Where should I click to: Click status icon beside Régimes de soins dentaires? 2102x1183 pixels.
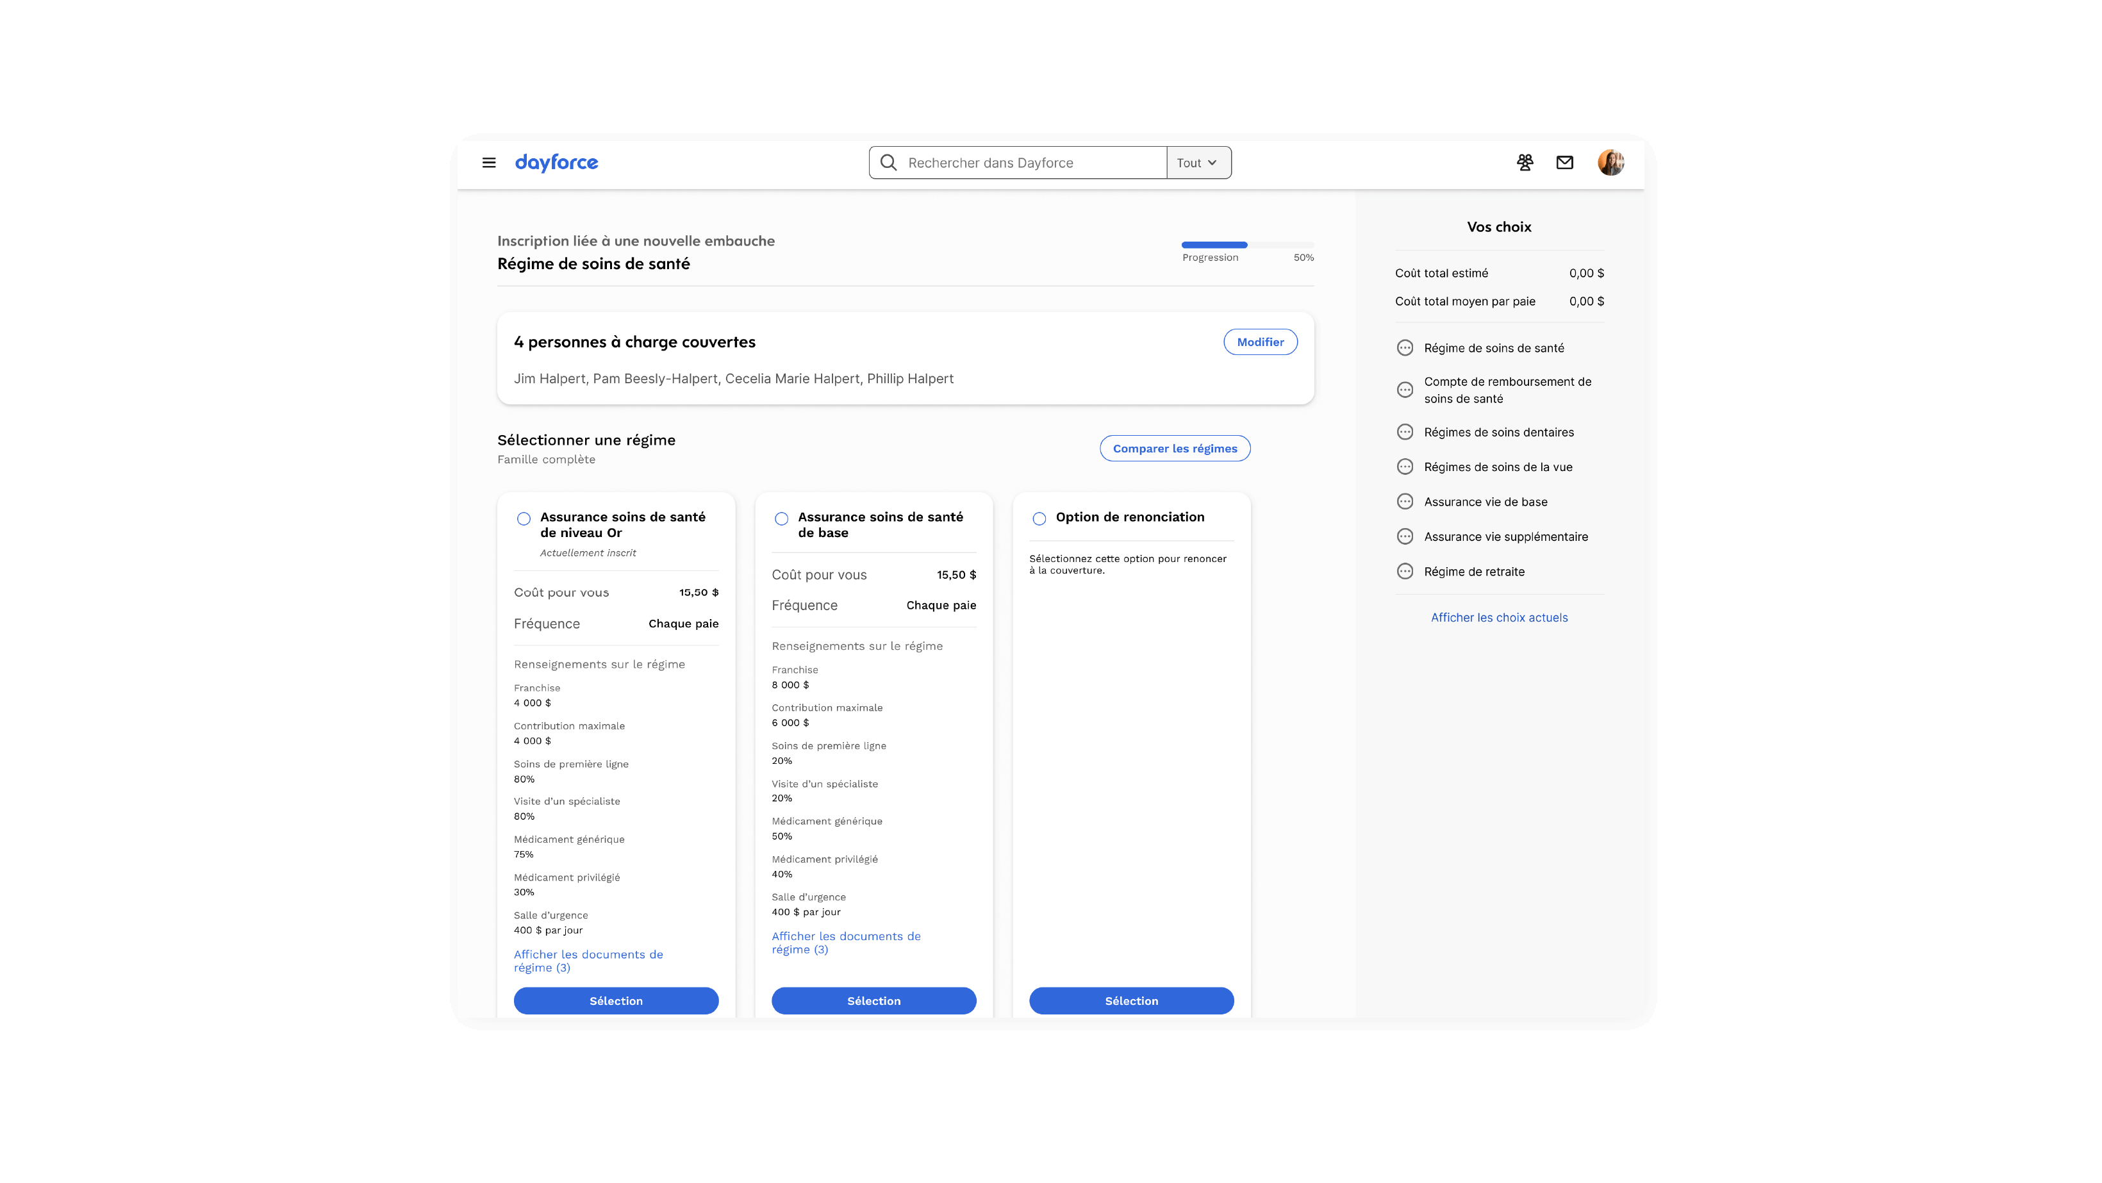(x=1404, y=433)
